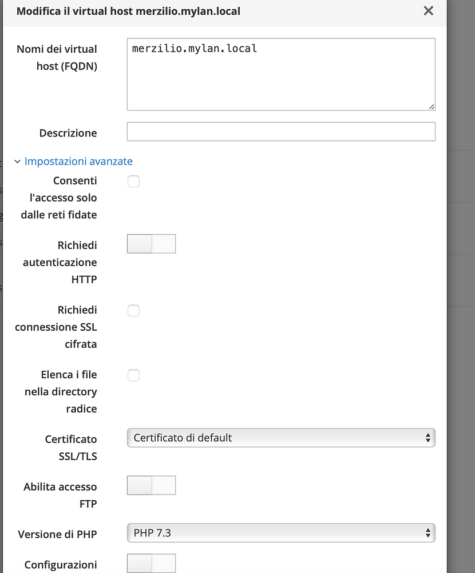Viewport: 475px width, 573px height.
Task: Enable access only from trusted networks checkbox
Action: pos(133,181)
